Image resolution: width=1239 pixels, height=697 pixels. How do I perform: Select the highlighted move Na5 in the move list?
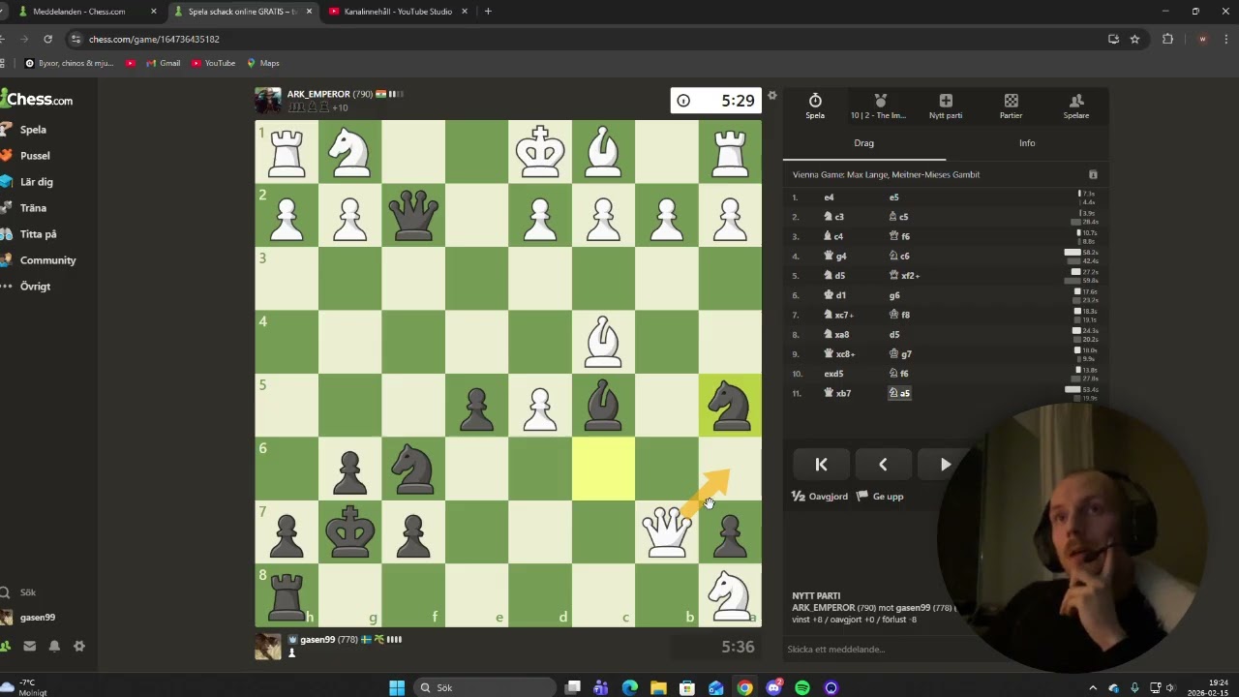coord(899,393)
